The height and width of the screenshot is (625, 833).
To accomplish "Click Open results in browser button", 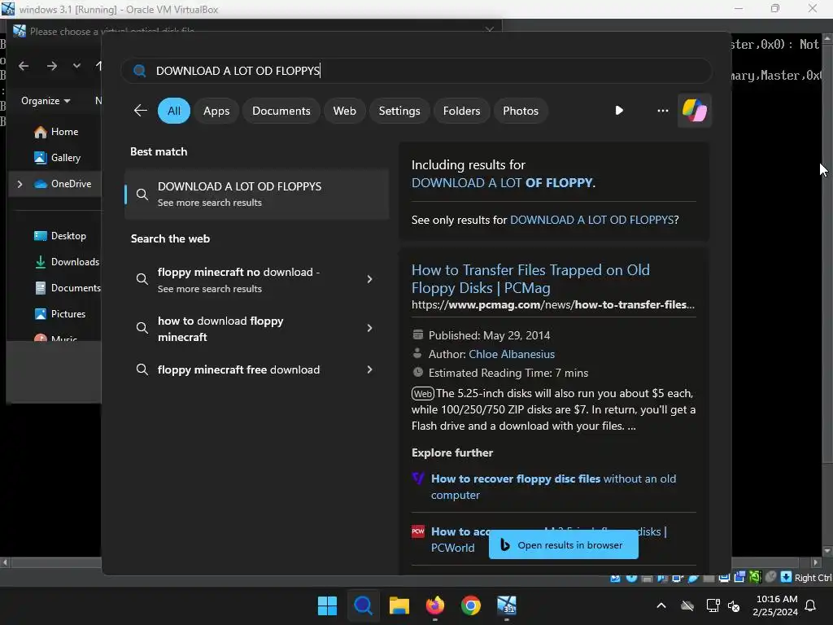I will [563, 544].
